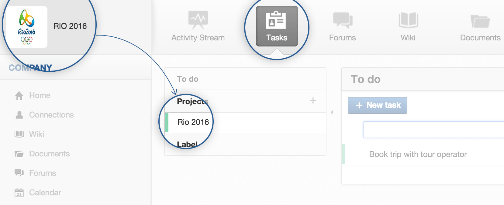Open the Activity Stream icon

coord(198,20)
